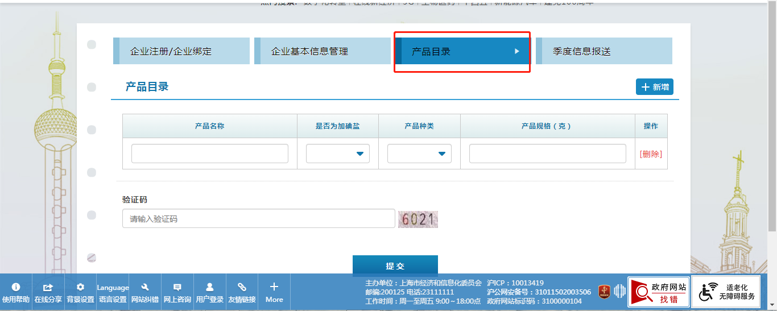
Task: Expand the More plus menu
Action: coord(274,292)
